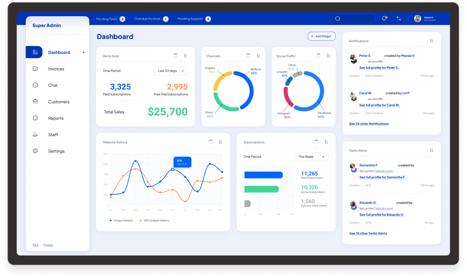Click the header search field
The image size is (467, 278).
pos(354,19)
